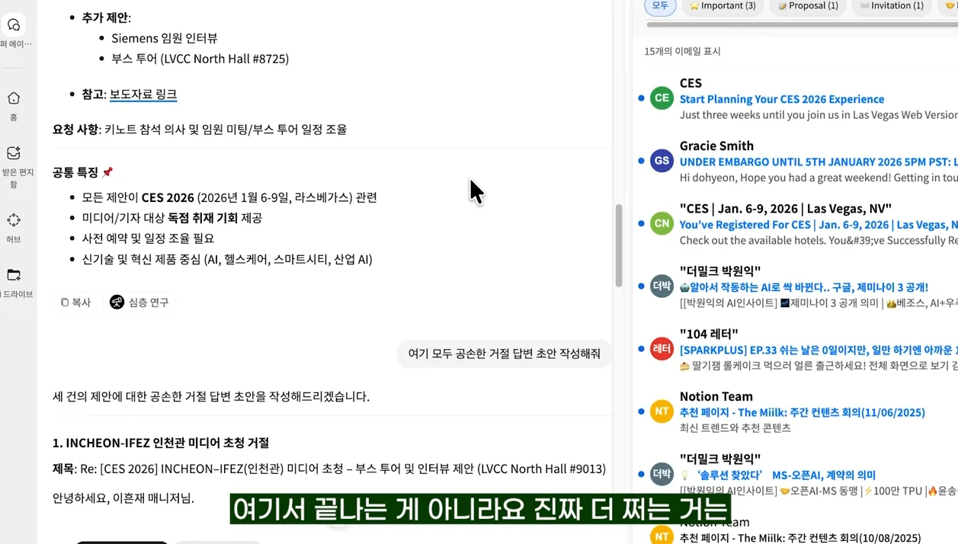
Task: Click the copy (복사) button
Action: [75, 302]
